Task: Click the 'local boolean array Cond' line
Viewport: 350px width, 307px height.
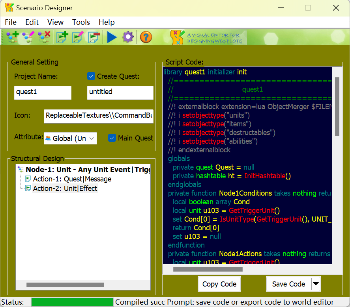Action: click(x=211, y=202)
